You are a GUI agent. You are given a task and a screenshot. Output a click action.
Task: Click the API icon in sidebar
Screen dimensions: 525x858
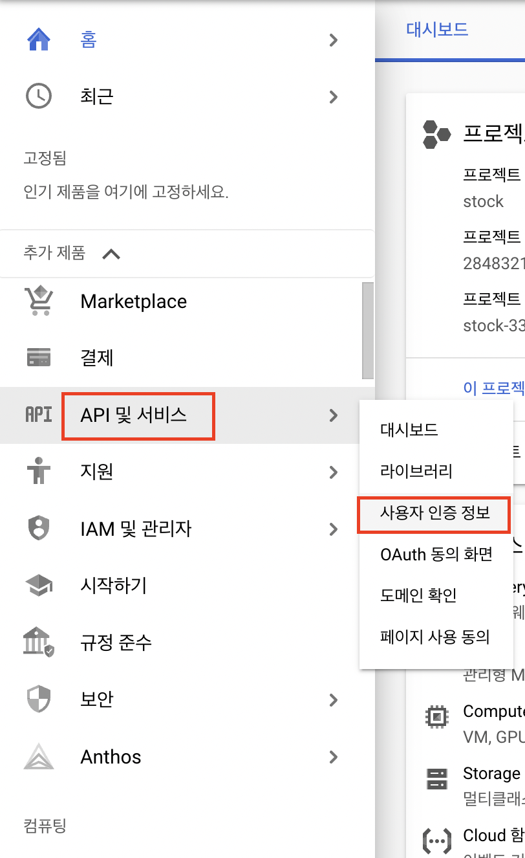click(x=39, y=415)
